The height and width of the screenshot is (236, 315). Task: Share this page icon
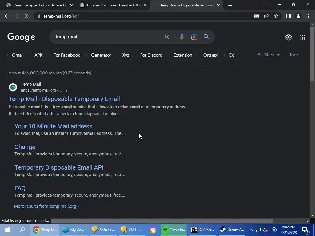point(266,16)
